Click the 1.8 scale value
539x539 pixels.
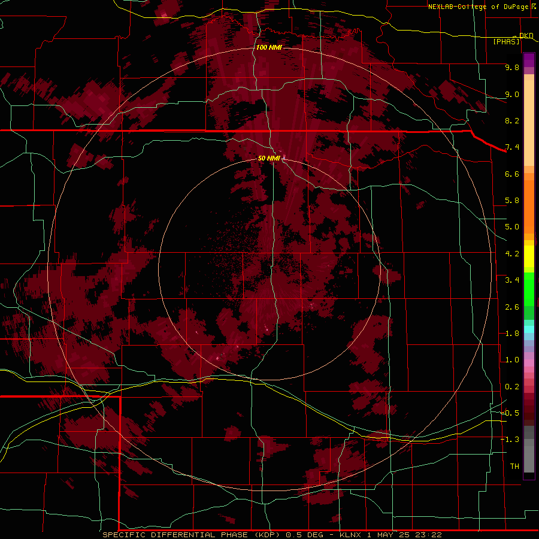coord(512,334)
